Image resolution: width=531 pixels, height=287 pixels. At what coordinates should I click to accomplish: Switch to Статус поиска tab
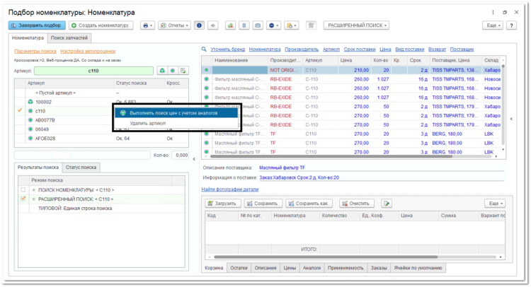click(x=81, y=168)
